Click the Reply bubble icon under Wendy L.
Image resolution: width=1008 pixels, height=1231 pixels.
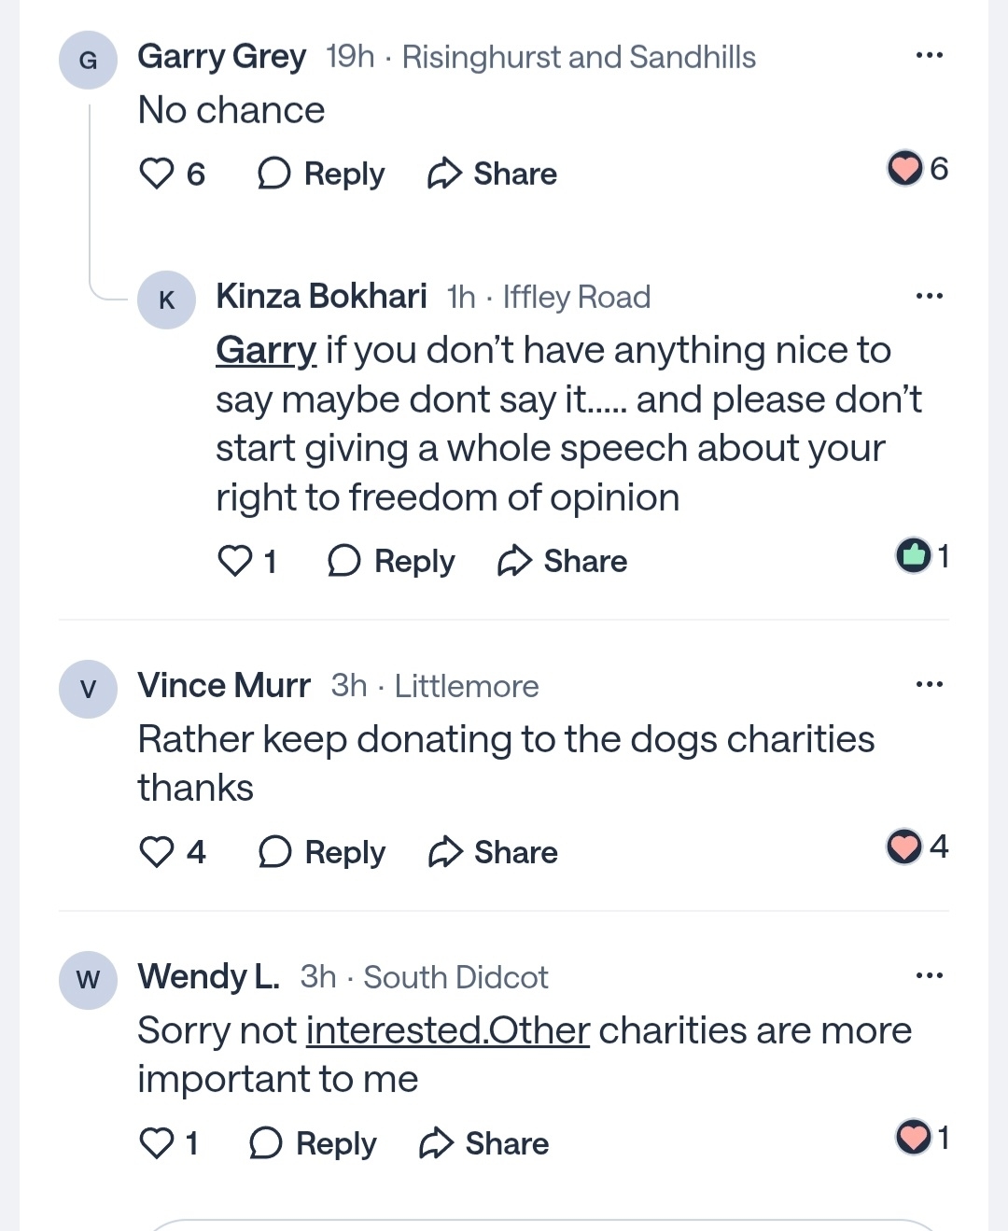click(266, 1143)
